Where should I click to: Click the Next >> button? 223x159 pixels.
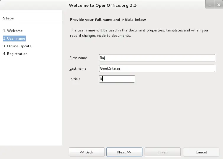[x=124, y=152]
